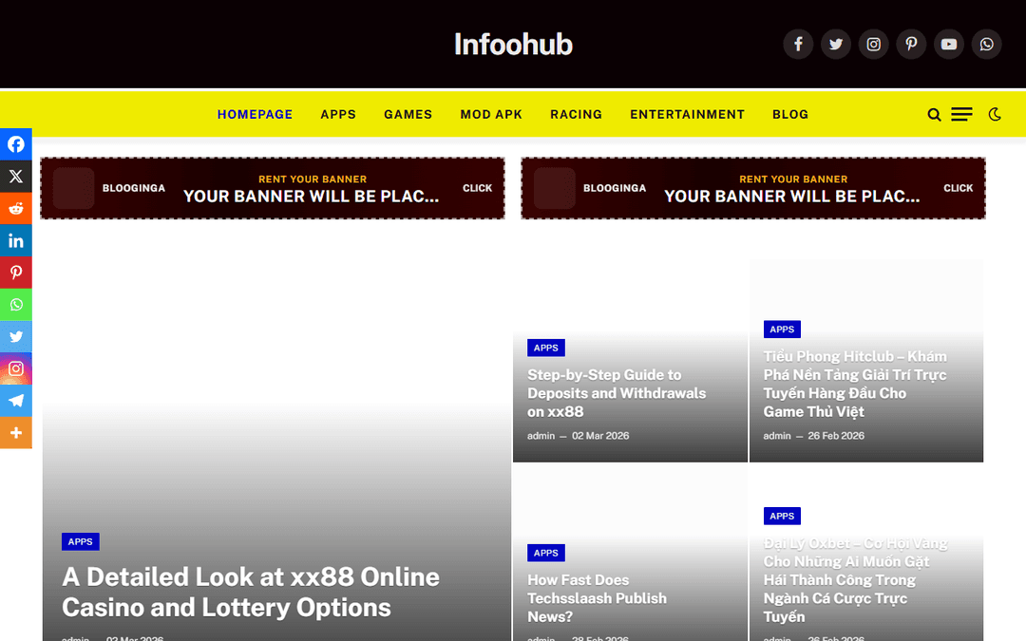Image resolution: width=1026 pixels, height=641 pixels.
Task: Share via Twitter bird in the side share bar
Action: pyautogui.click(x=16, y=337)
